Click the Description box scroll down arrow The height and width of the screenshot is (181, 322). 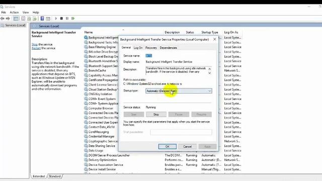(209, 73)
